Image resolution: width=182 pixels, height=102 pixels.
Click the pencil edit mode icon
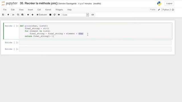159,10
